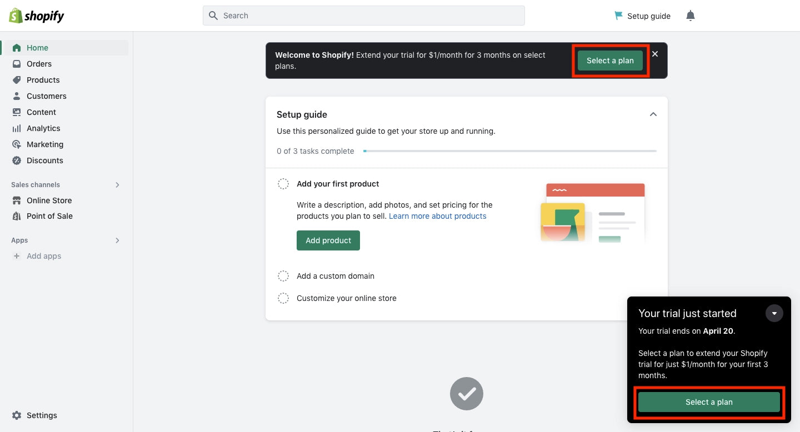Click the Setup guide flag icon
Image resolution: width=800 pixels, height=432 pixels.
[x=618, y=16]
